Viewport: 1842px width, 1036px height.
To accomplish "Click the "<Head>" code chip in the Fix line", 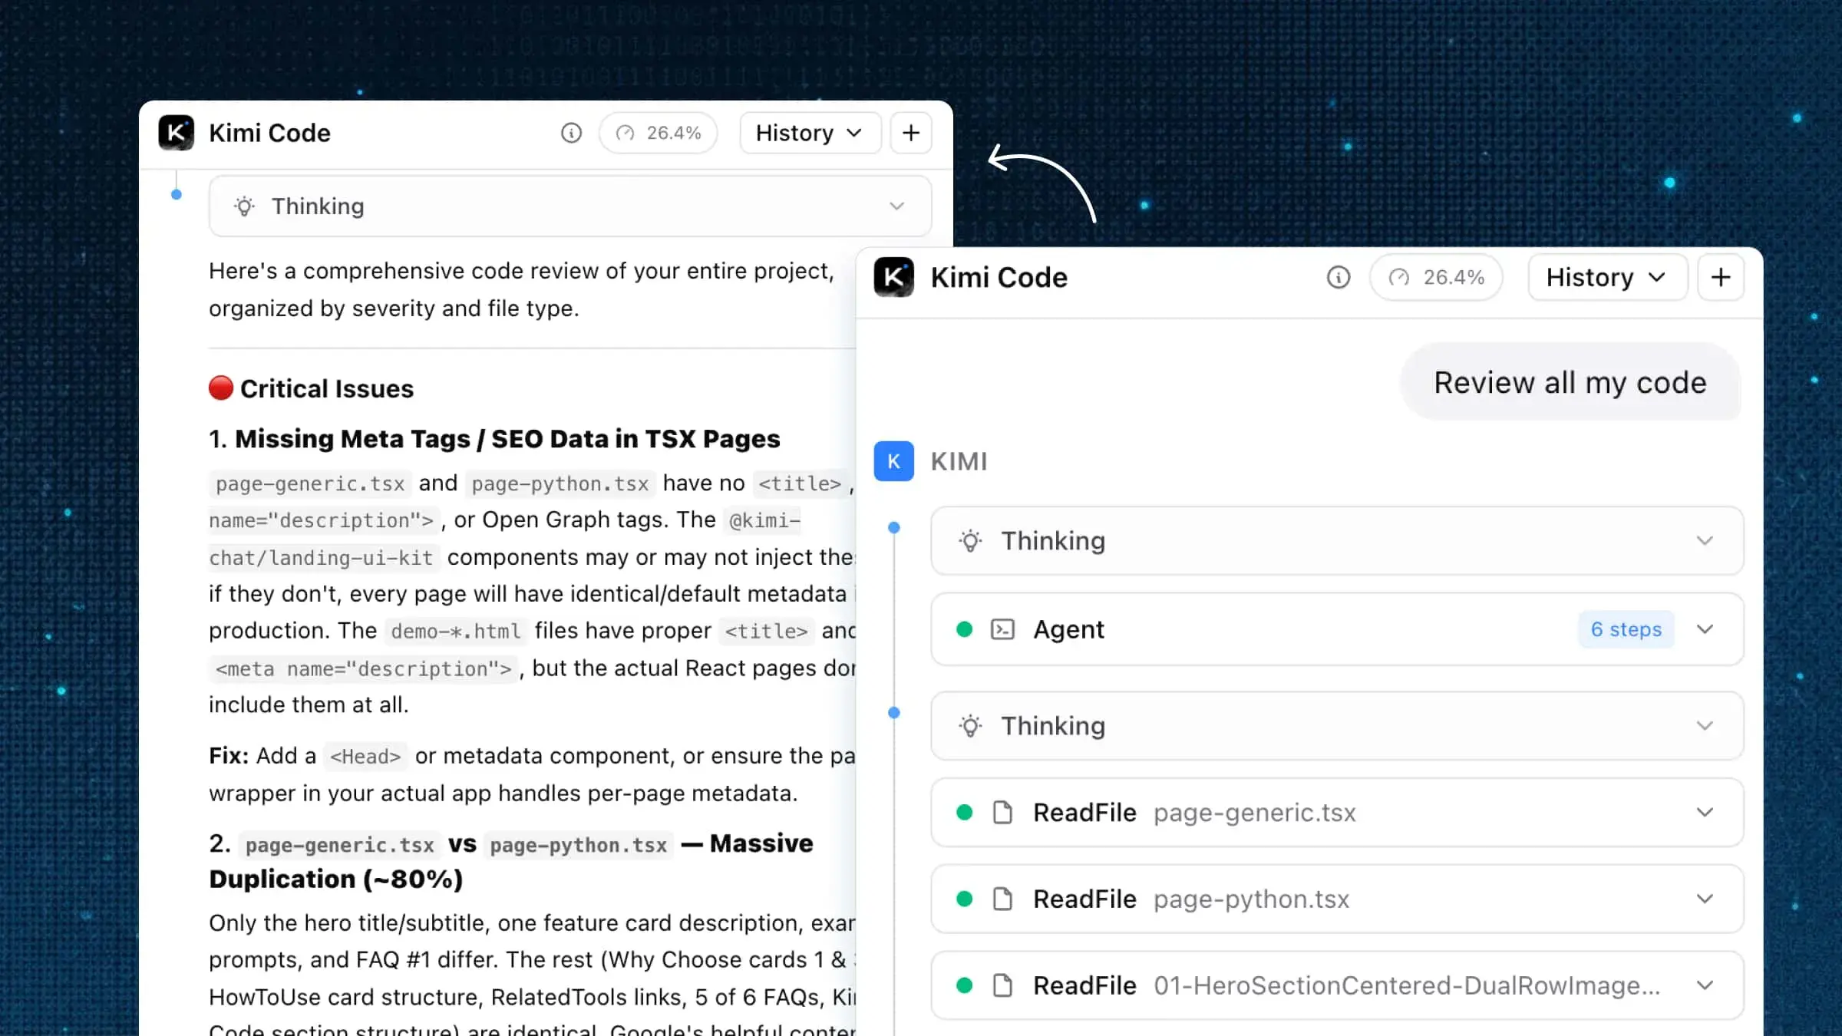I will [365, 757].
